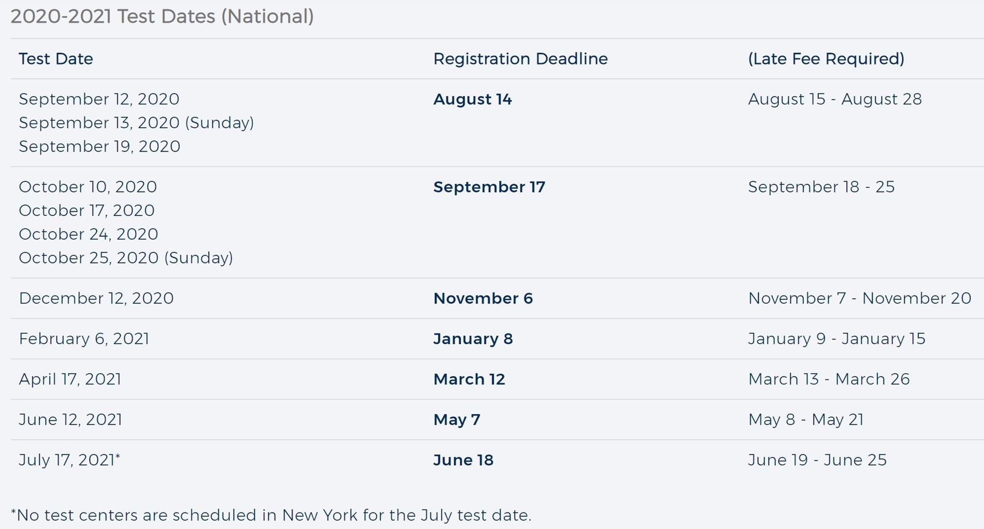Viewport: 984px width, 529px height.
Task: Select the October 10, 2020 test date
Action: pyautogui.click(x=88, y=187)
